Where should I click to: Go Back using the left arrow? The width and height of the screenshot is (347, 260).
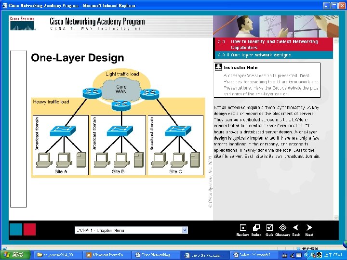296,227
